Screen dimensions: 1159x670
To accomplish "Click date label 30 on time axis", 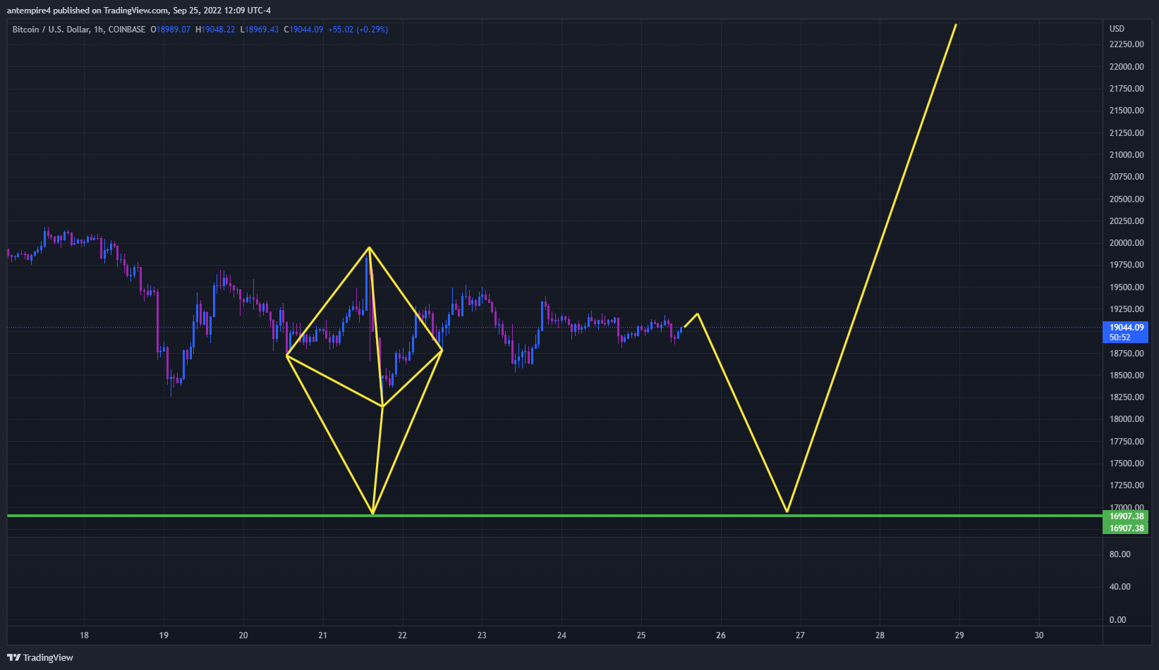I will (1039, 635).
